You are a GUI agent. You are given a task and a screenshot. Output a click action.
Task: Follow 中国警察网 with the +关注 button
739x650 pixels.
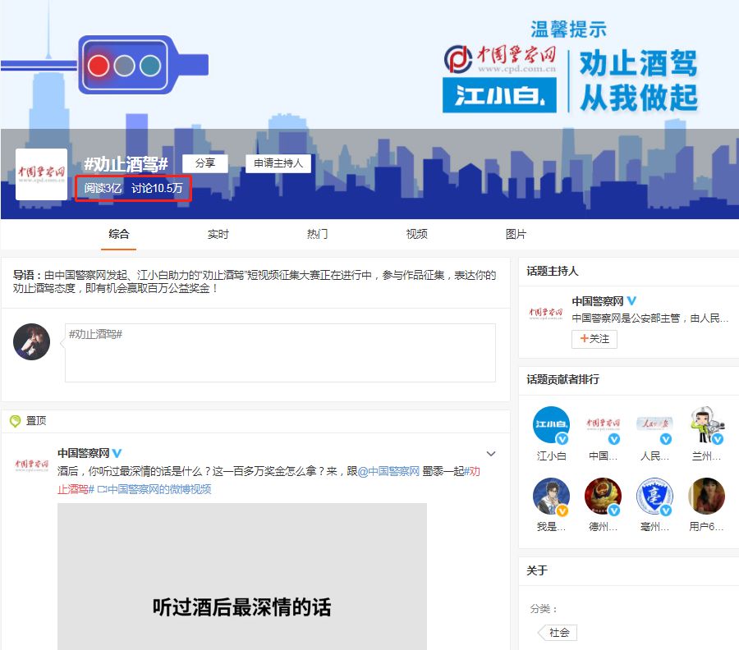(594, 339)
